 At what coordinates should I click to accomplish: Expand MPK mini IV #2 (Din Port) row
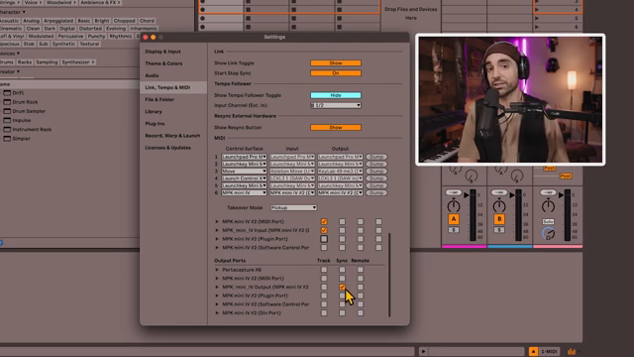tap(217, 313)
